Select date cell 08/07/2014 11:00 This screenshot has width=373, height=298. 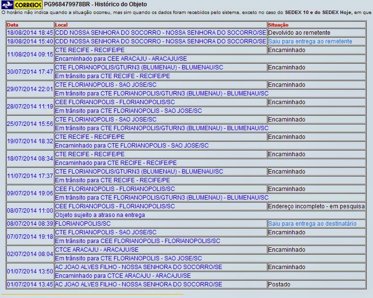(x=30, y=210)
